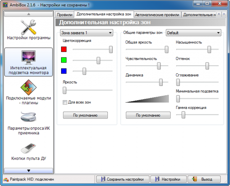Screen dimensions: 230x186
Task: Click the Гамма коррекция slider handle
Action: tap(183, 115)
